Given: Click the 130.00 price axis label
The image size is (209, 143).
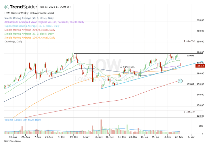Looking at the screenshot, I should [200, 105].
